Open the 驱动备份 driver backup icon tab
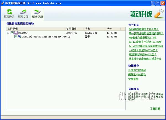 [x=23, y=14]
